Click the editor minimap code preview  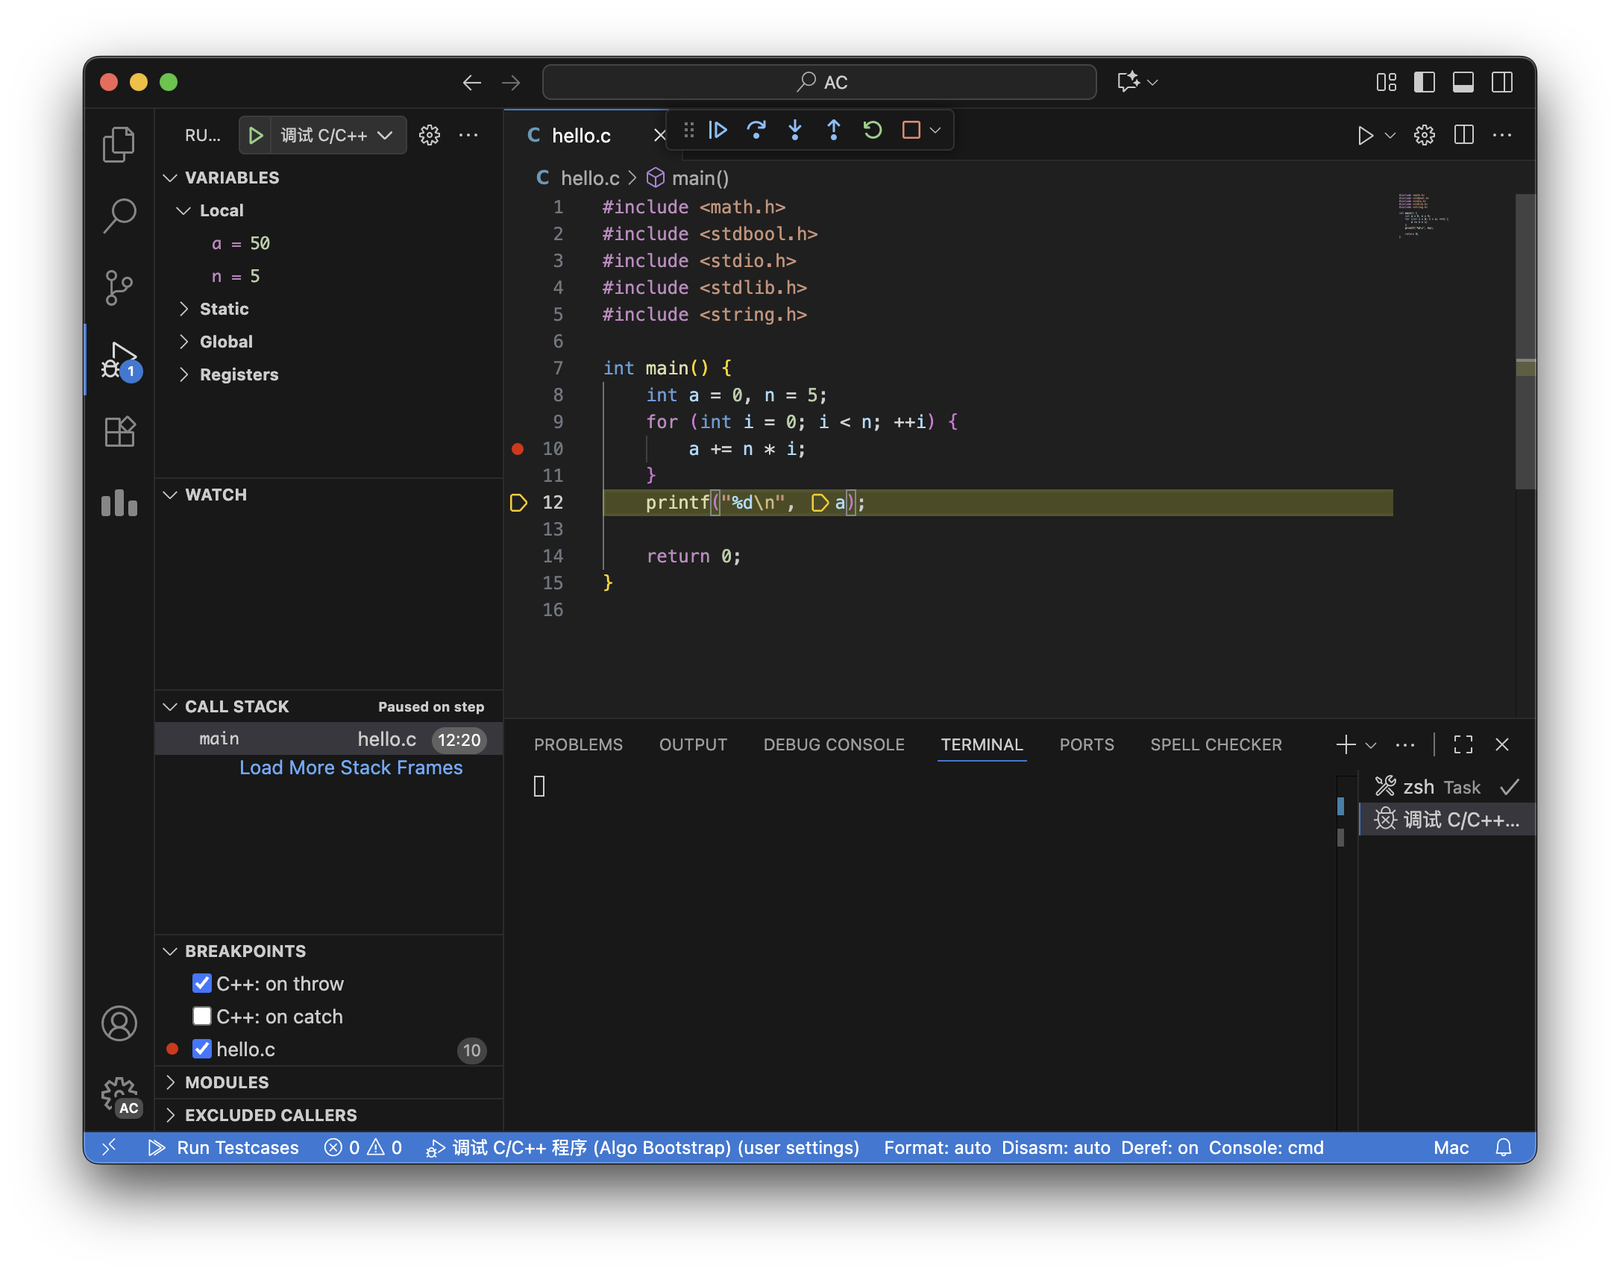[1421, 215]
